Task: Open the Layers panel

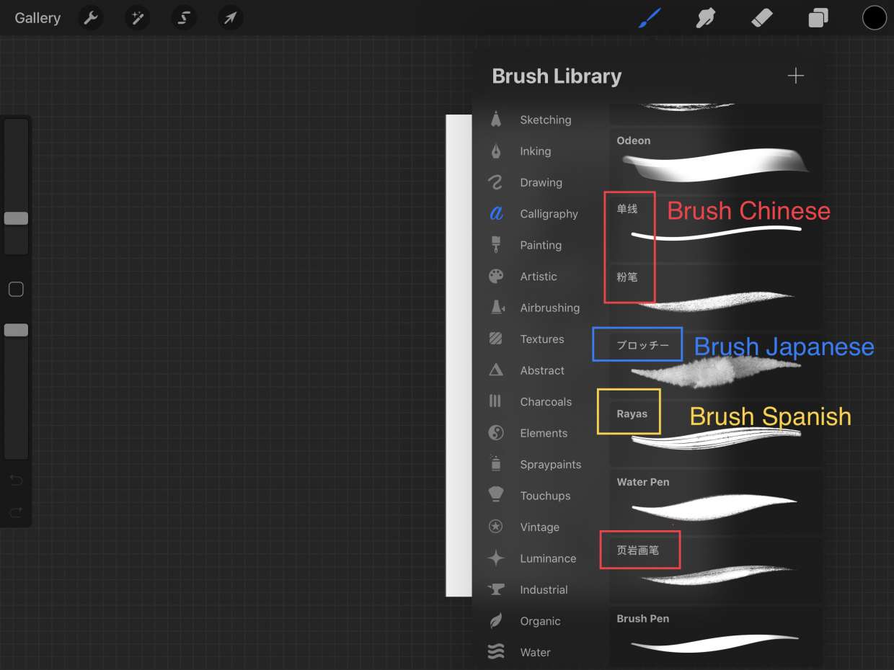Action: (x=818, y=18)
